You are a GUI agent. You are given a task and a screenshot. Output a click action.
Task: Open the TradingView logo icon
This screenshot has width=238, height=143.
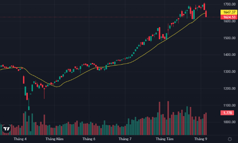pos(6,129)
